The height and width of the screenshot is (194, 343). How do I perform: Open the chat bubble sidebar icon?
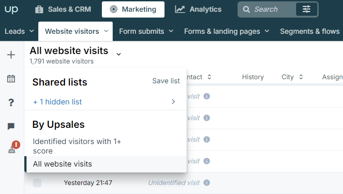[x=11, y=126]
